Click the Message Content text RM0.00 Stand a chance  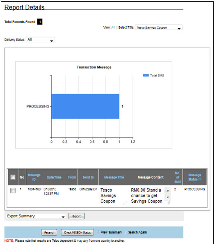(146, 196)
